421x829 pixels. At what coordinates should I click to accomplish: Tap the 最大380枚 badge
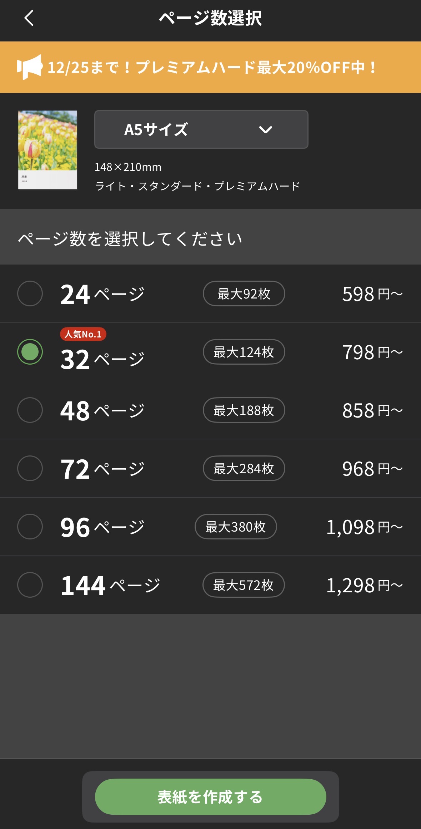pyautogui.click(x=236, y=527)
